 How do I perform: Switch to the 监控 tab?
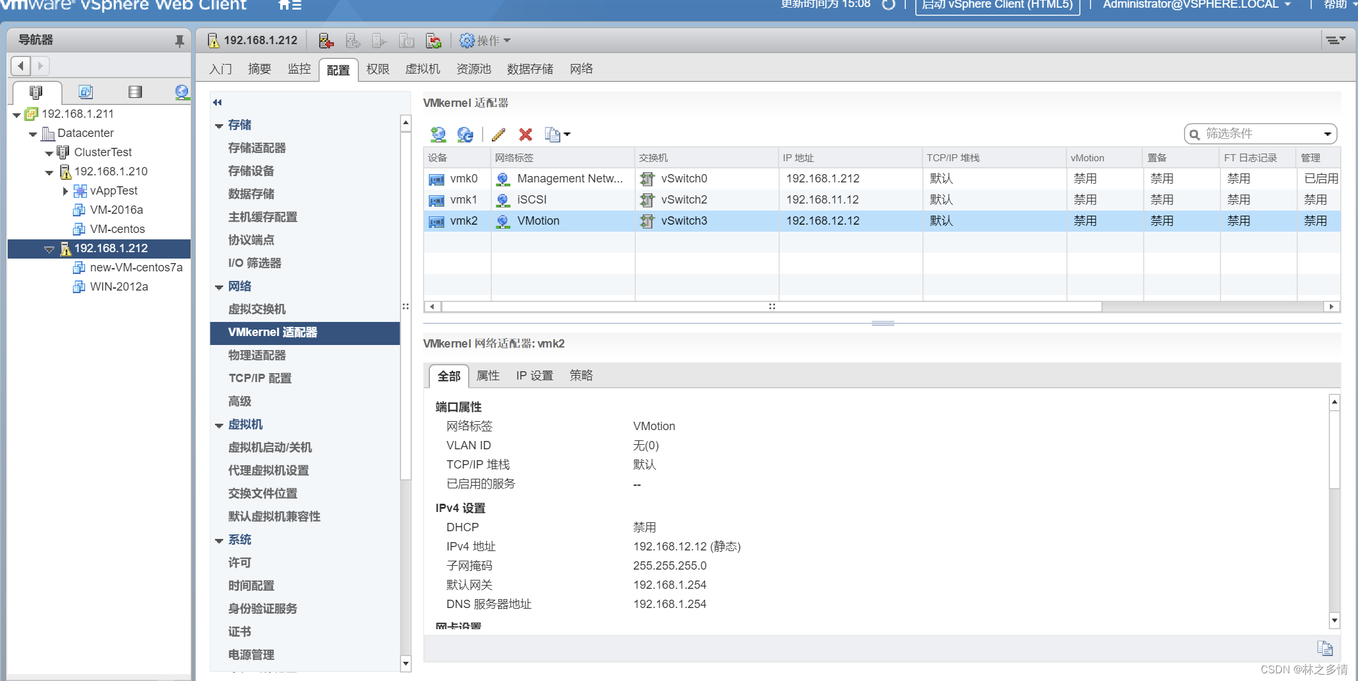(x=299, y=69)
